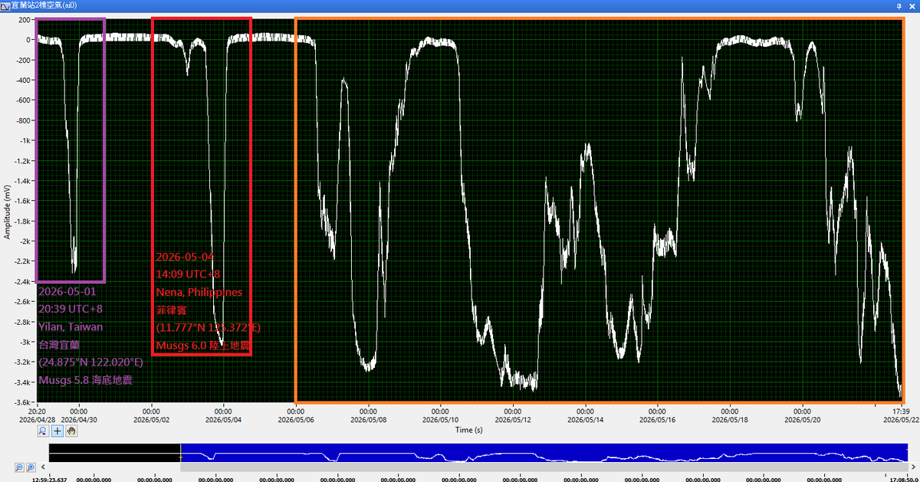Select the crosshair cursor tool

coord(58,431)
